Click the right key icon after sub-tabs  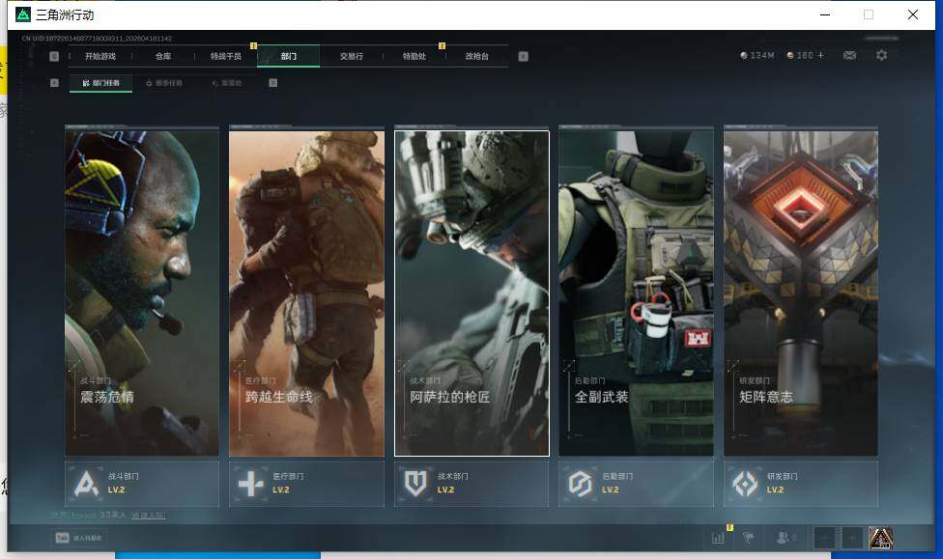(273, 83)
